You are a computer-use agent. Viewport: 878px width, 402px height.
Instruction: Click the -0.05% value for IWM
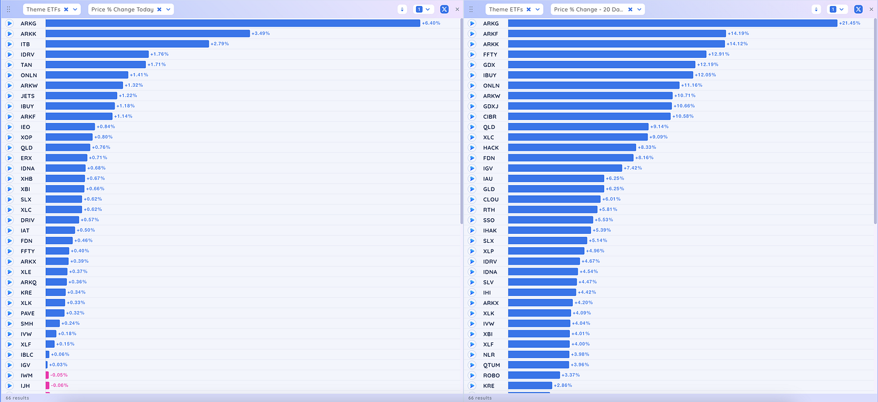59,375
